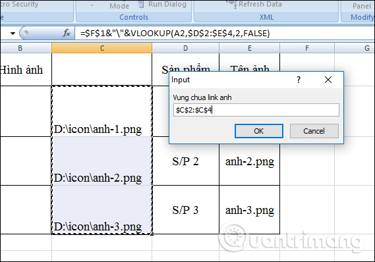This screenshot has width=375, height=262.
Task: Select column E header
Action: [x=249, y=48]
